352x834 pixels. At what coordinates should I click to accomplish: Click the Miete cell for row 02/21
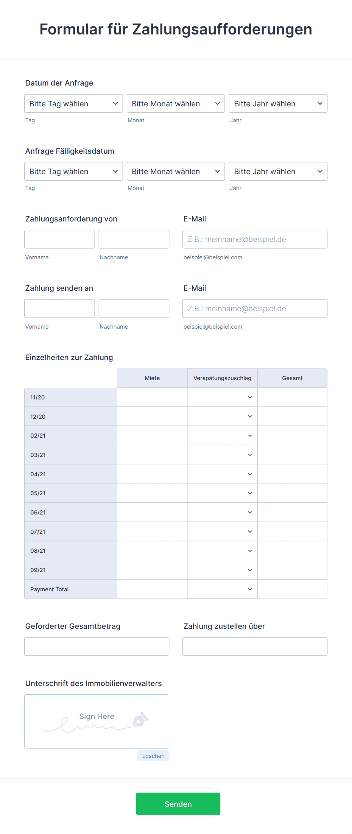click(152, 435)
